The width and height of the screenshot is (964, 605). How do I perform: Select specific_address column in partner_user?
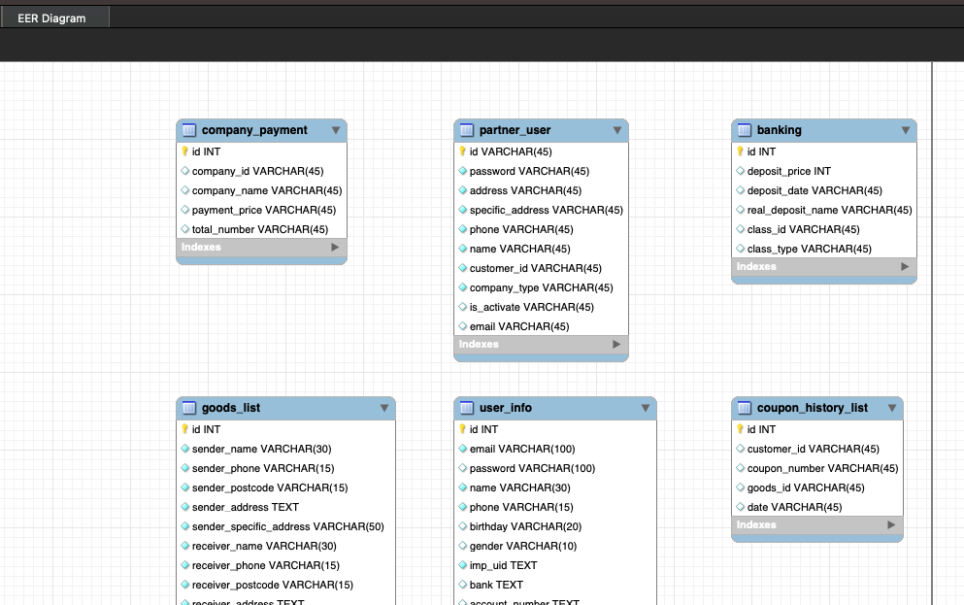pyautogui.click(x=546, y=210)
